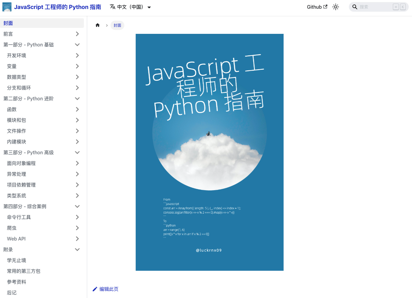Click the book cover image
Image resolution: width=412 pixels, height=298 pixels.
pyautogui.click(x=210, y=152)
